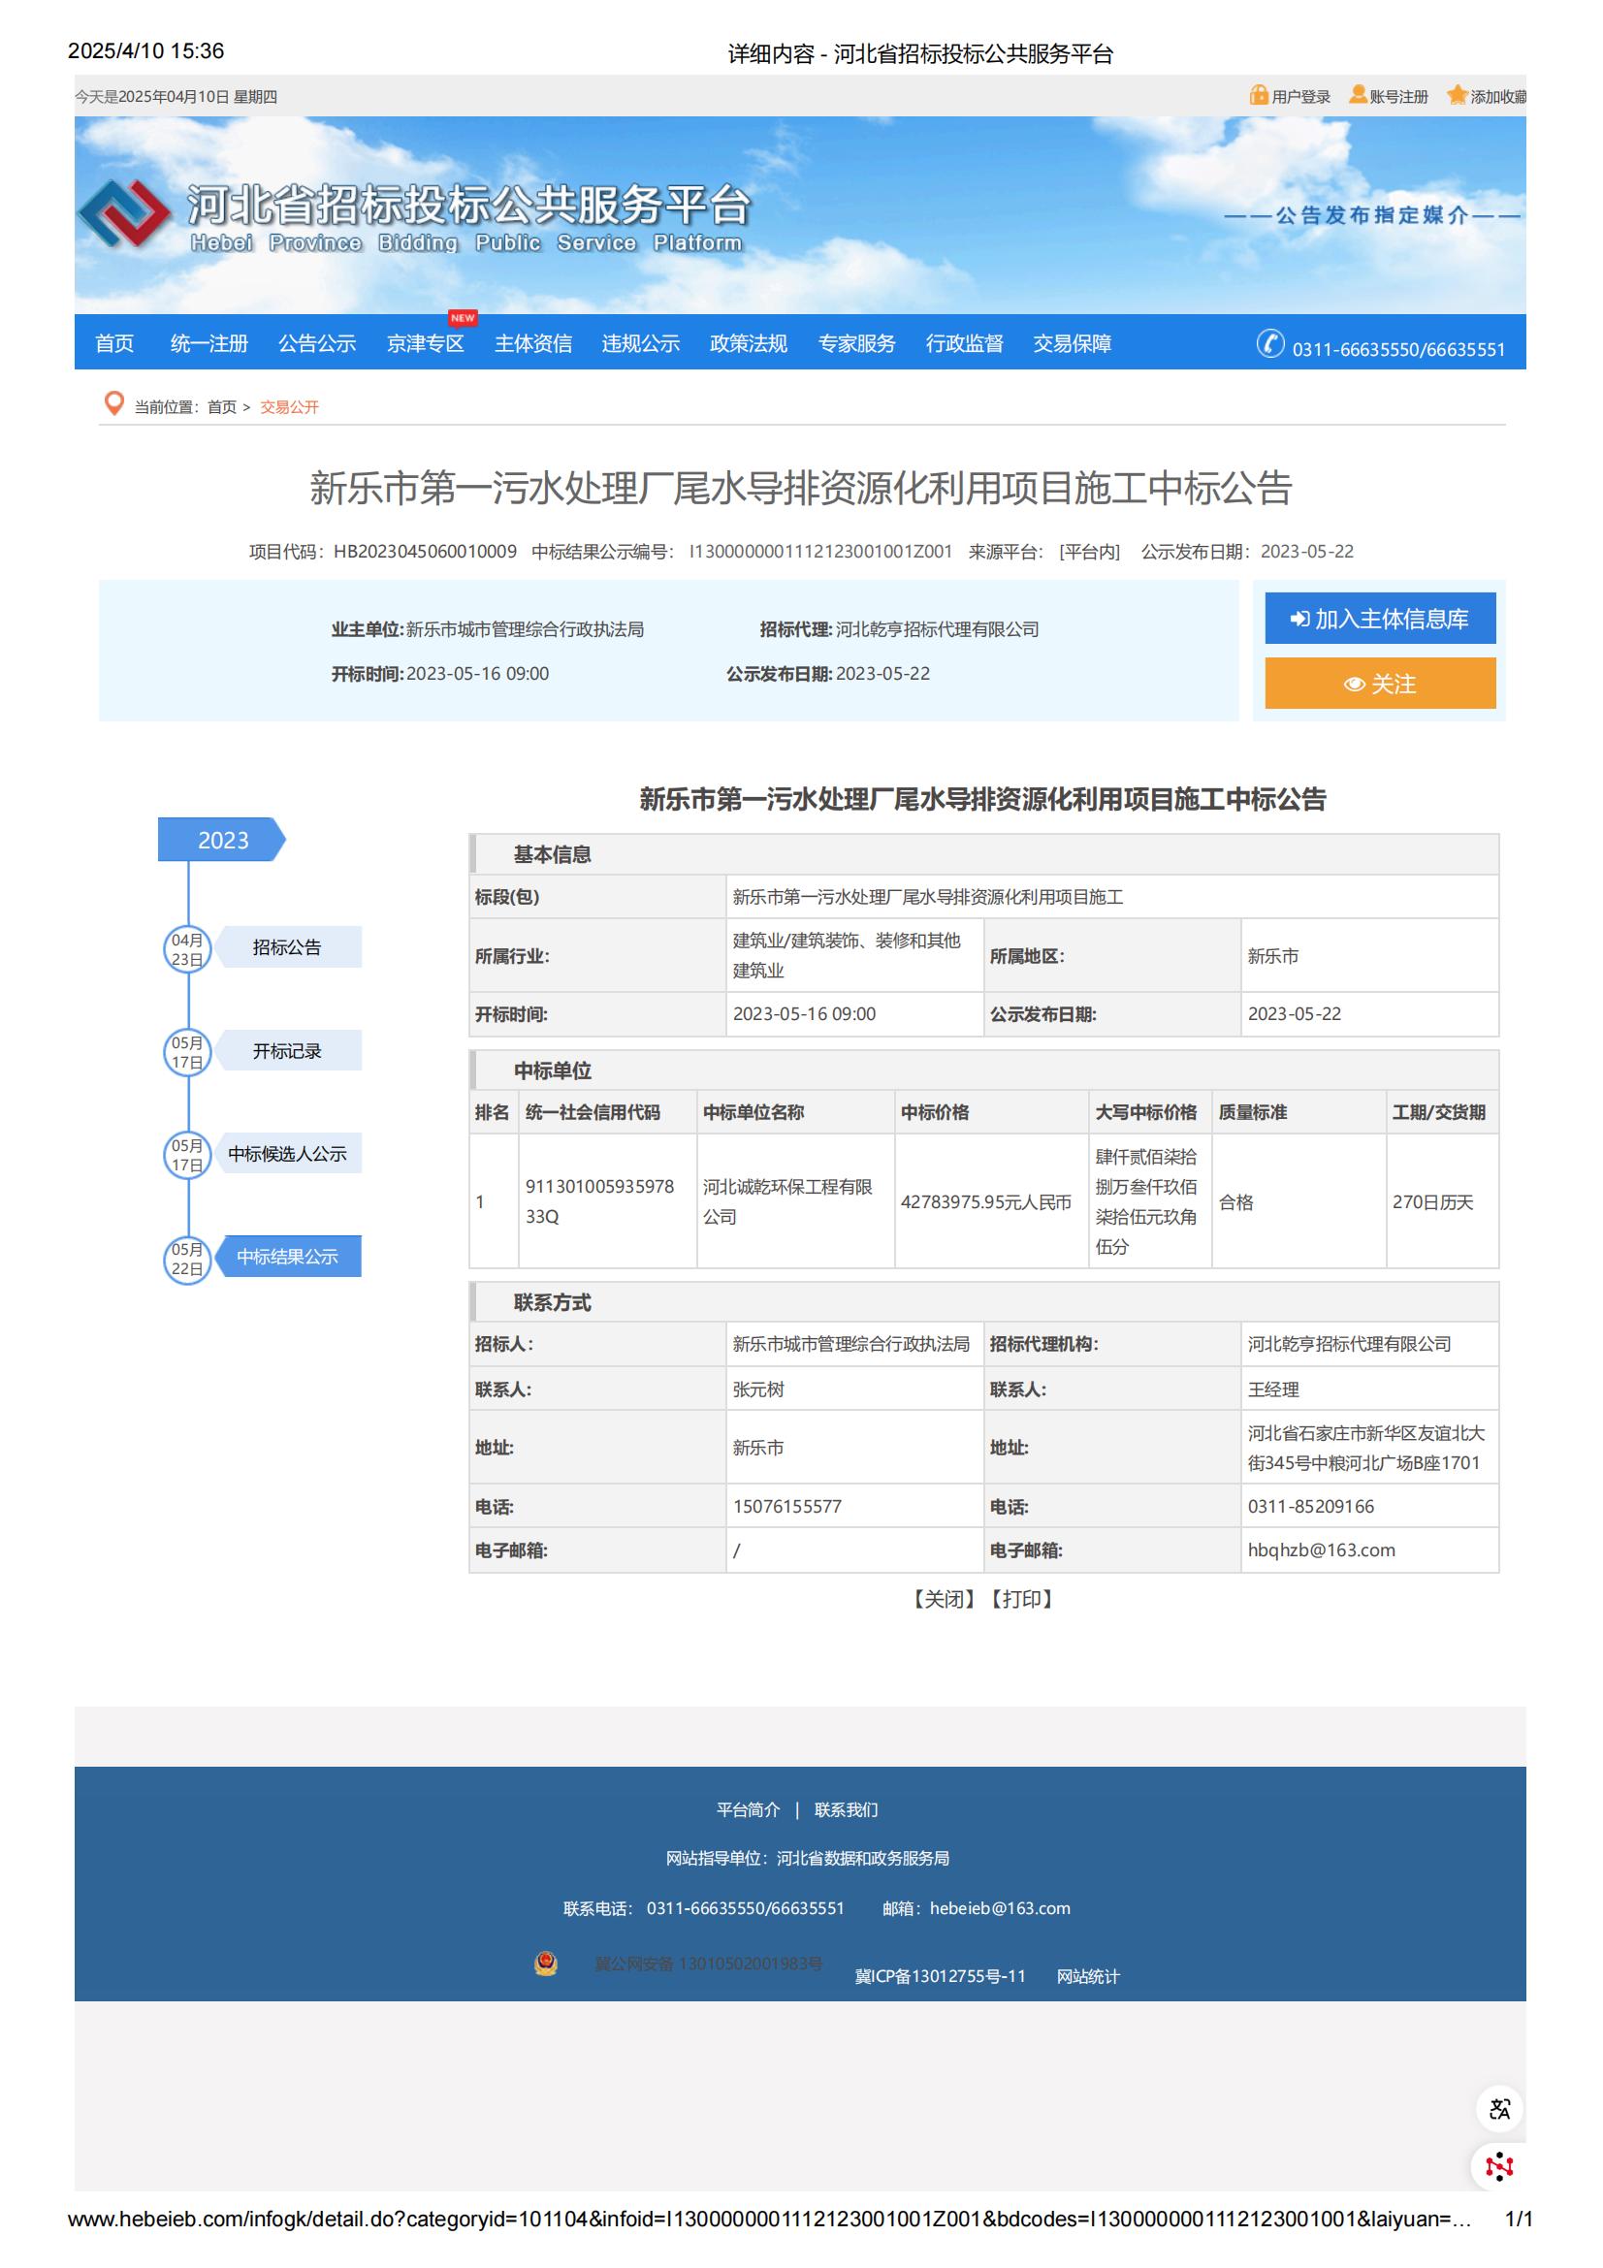Click the 【关闭】 close link
This screenshot has height=2268, width=1603.
(x=944, y=1598)
